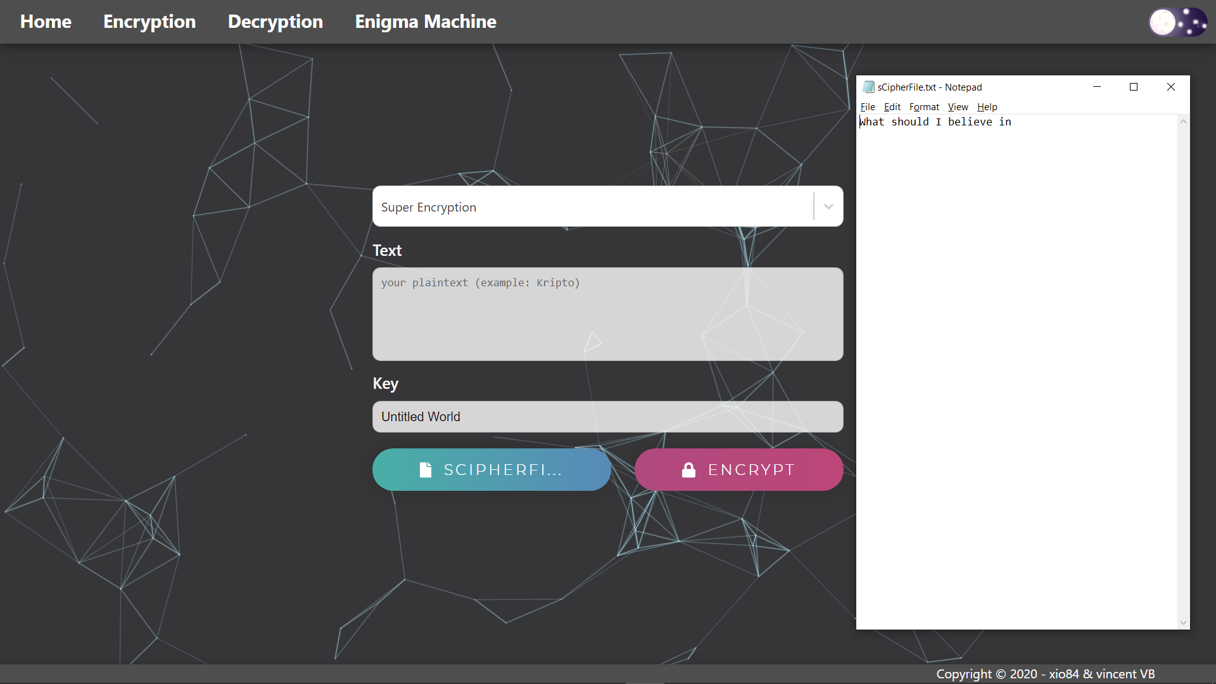
Task: Go to the Home page
Action: click(x=46, y=22)
